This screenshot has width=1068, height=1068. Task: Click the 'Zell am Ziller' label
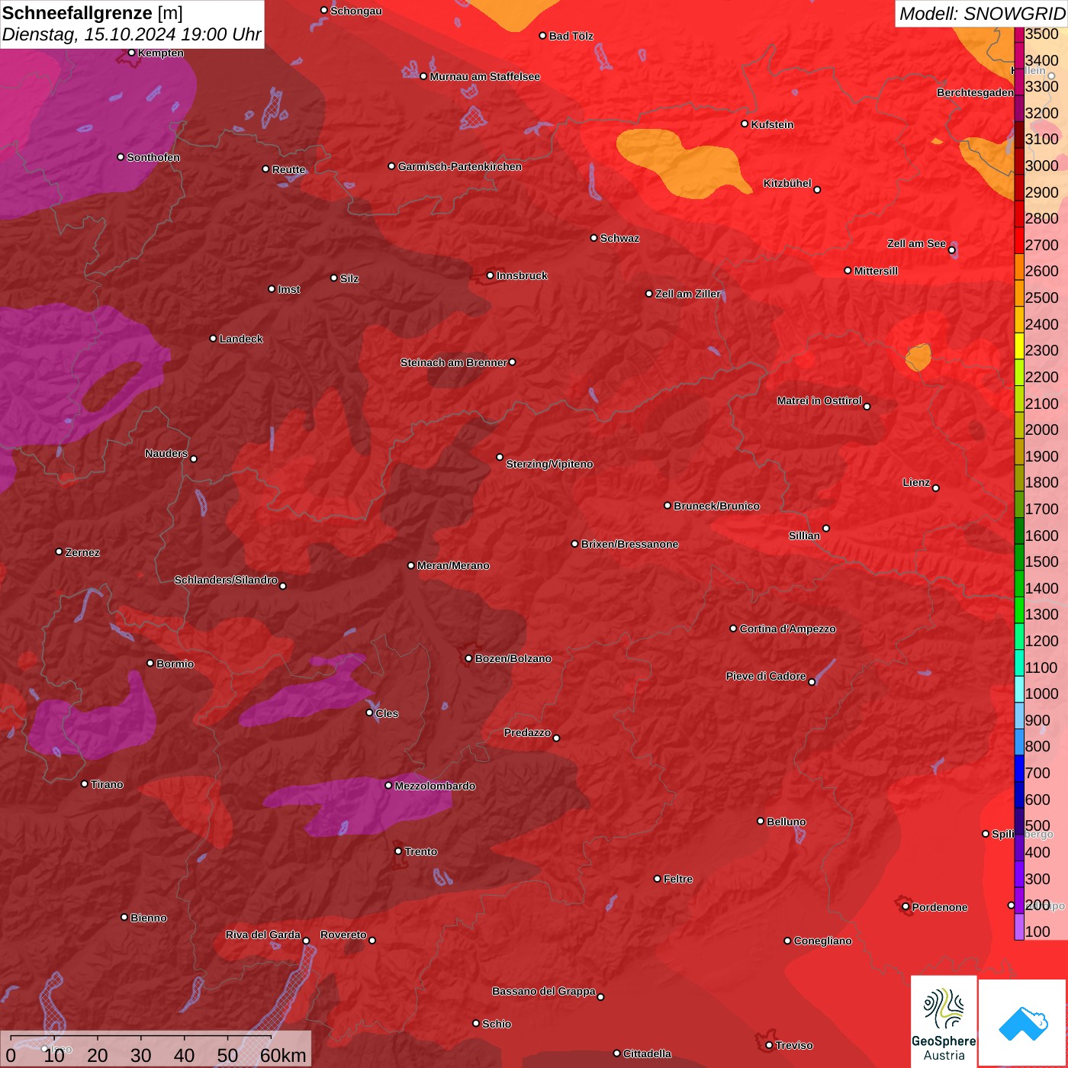tap(688, 294)
